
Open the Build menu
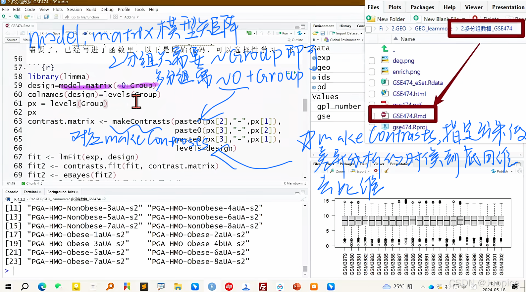[x=91, y=9]
